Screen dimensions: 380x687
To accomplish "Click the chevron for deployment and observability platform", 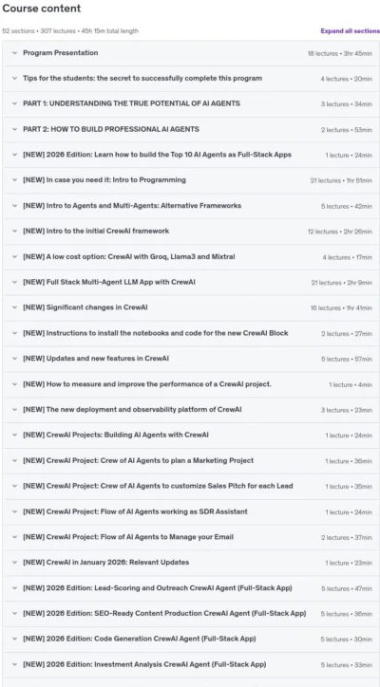I will click(14, 410).
